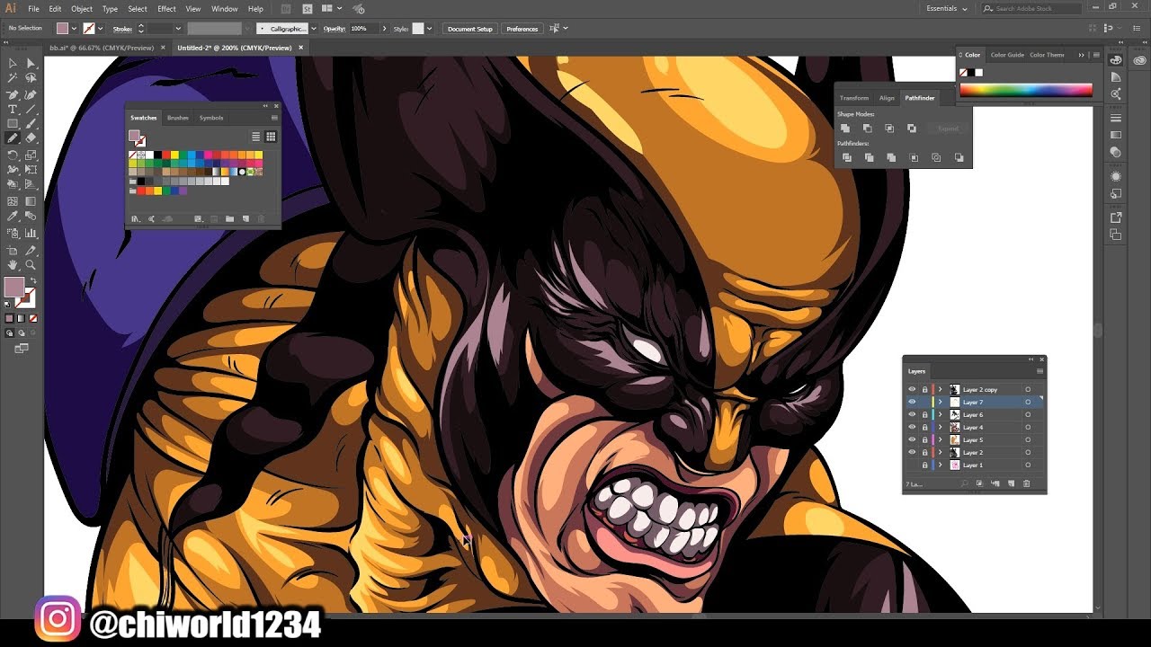1151x647 pixels.
Task: Select the Lasso tool
Action: (31, 79)
